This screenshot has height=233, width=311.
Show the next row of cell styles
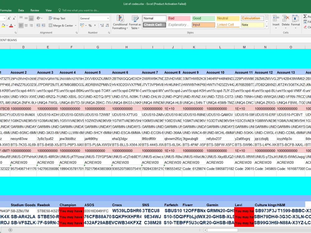pyautogui.click(x=267, y=22)
